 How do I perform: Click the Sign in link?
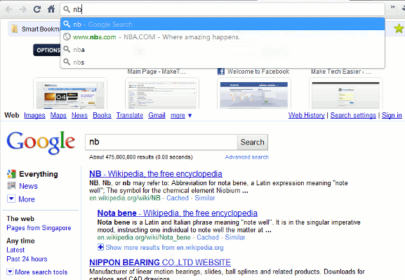coord(392,115)
